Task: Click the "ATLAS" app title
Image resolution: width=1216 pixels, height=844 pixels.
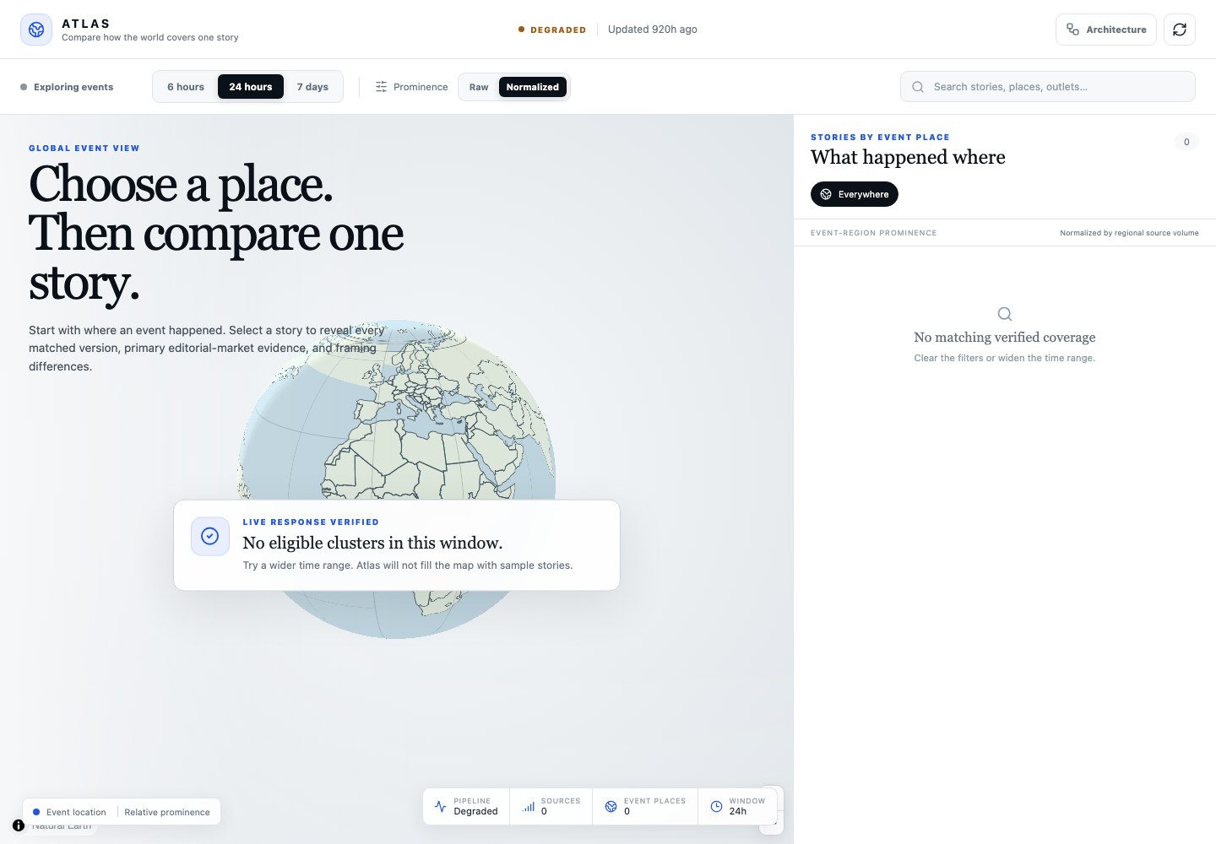Action: click(x=86, y=24)
